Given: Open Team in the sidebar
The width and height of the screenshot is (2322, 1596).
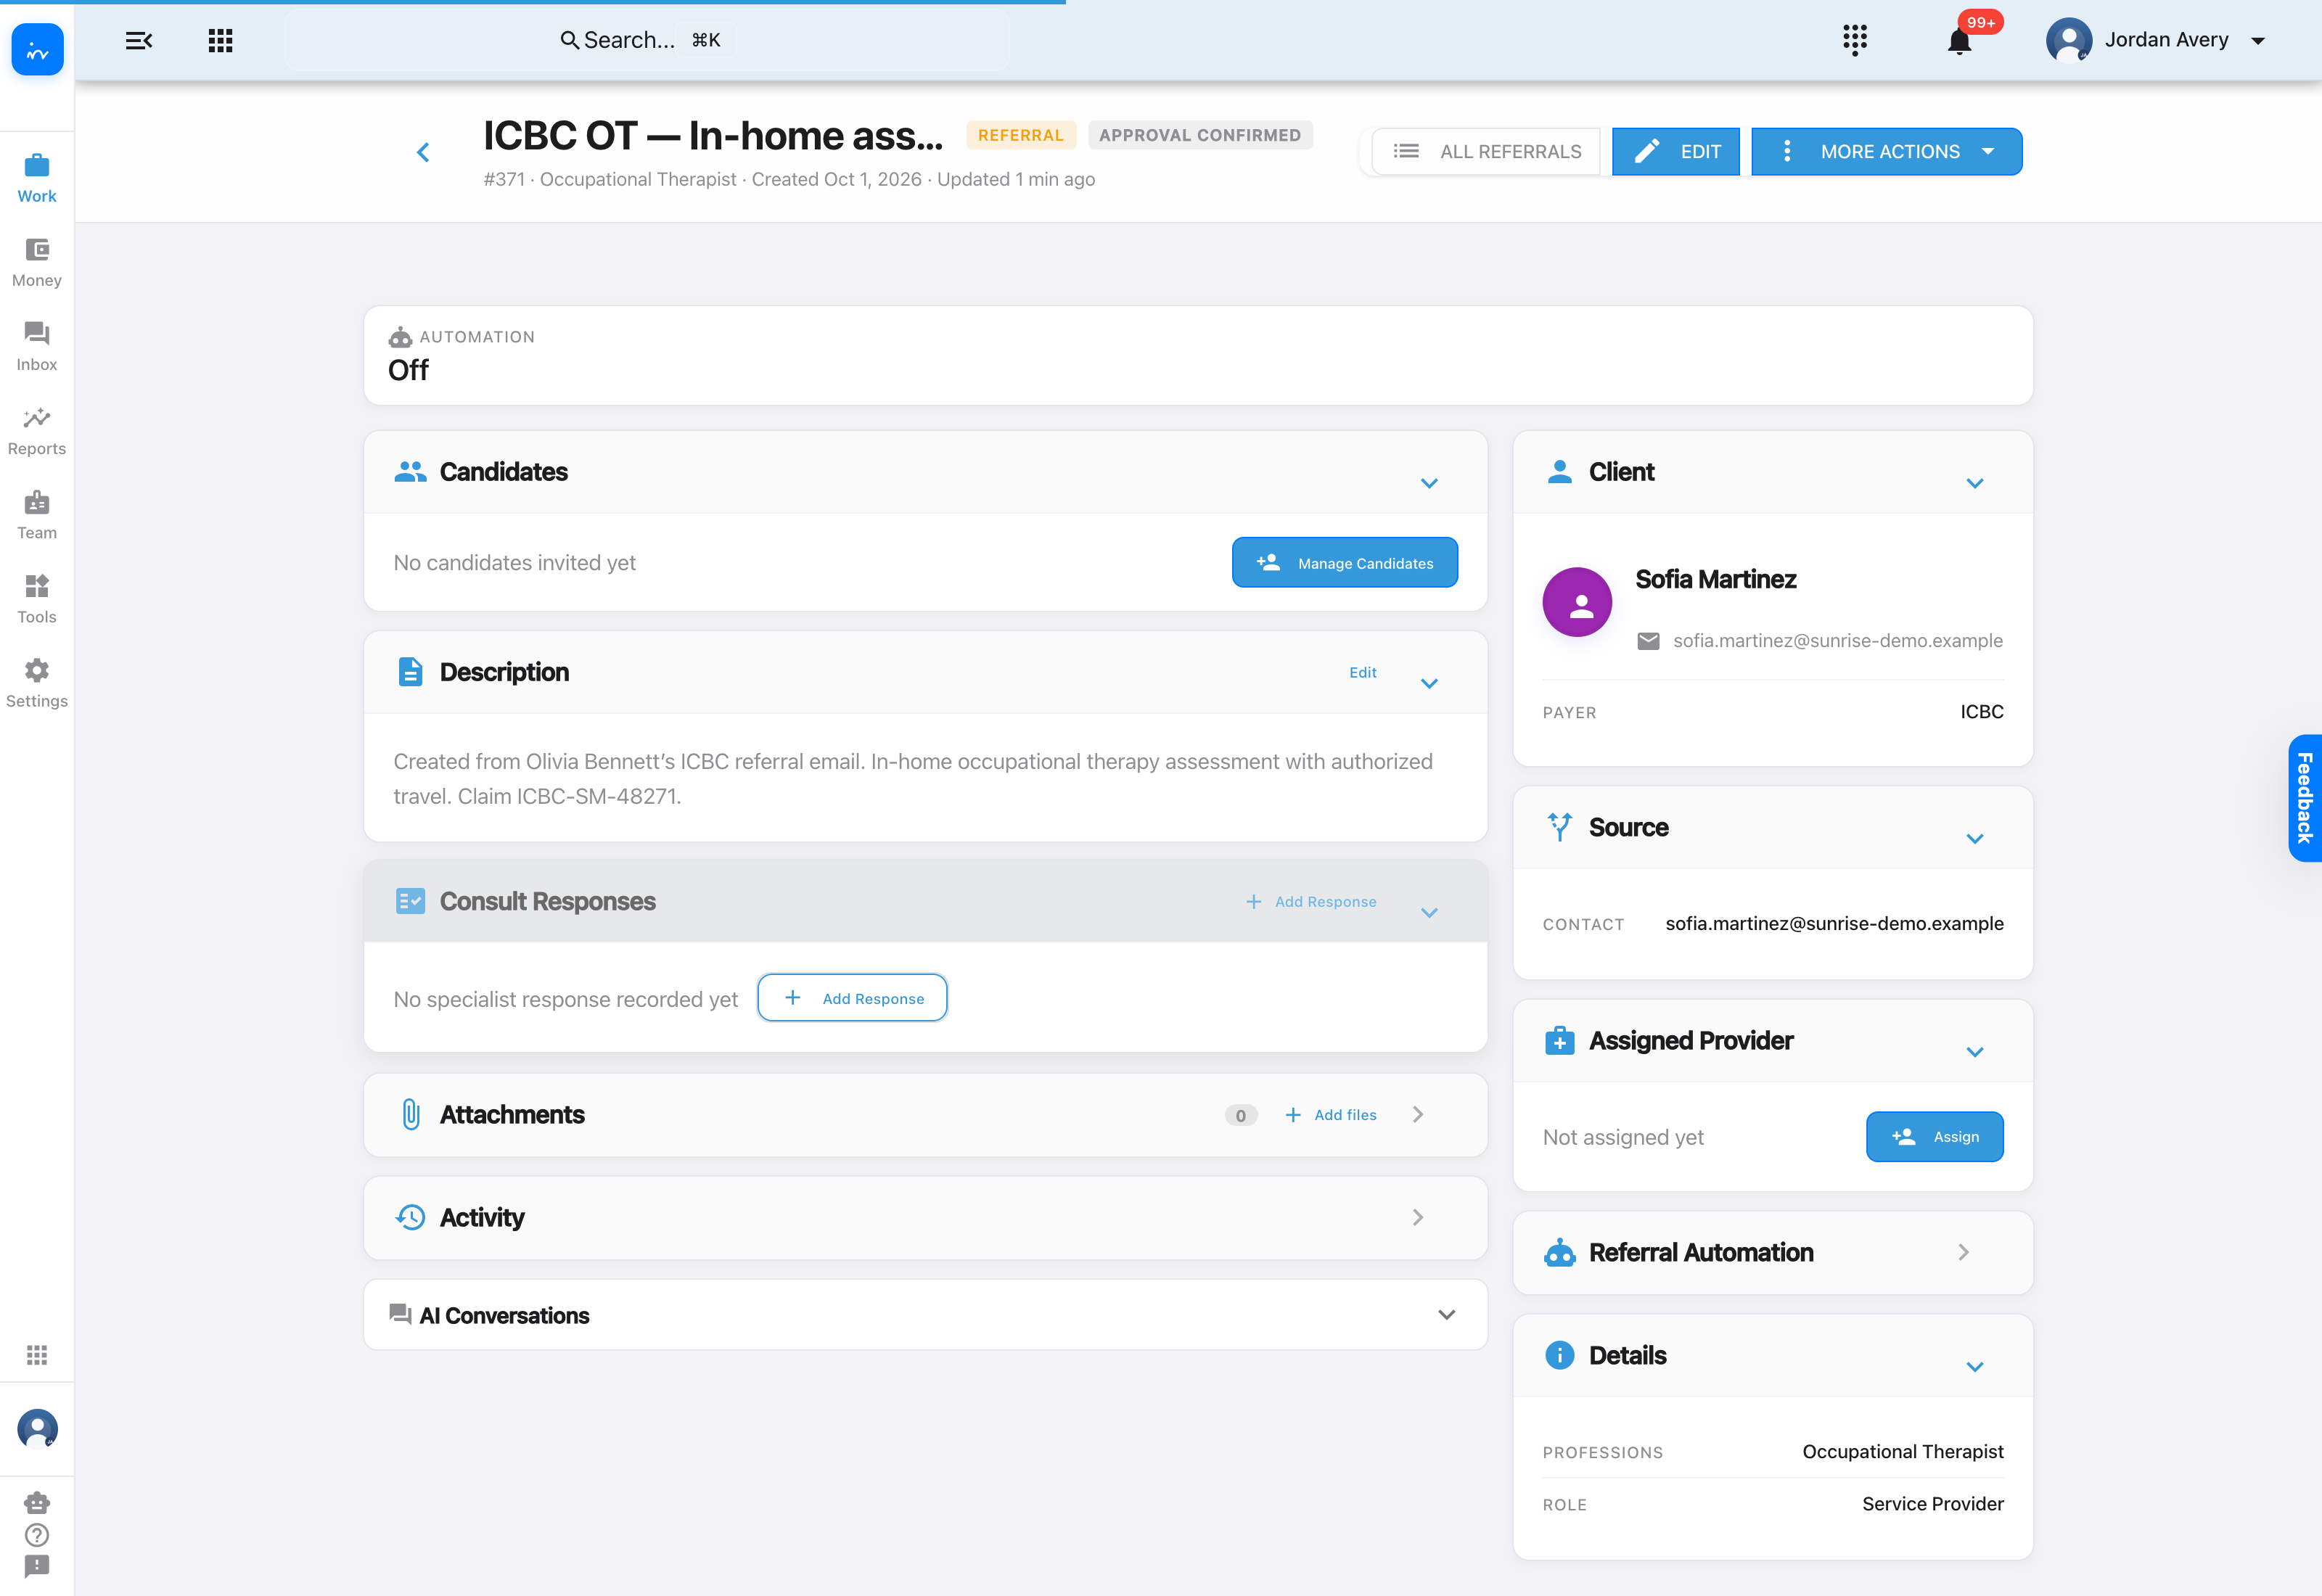Looking at the screenshot, I should 37,515.
